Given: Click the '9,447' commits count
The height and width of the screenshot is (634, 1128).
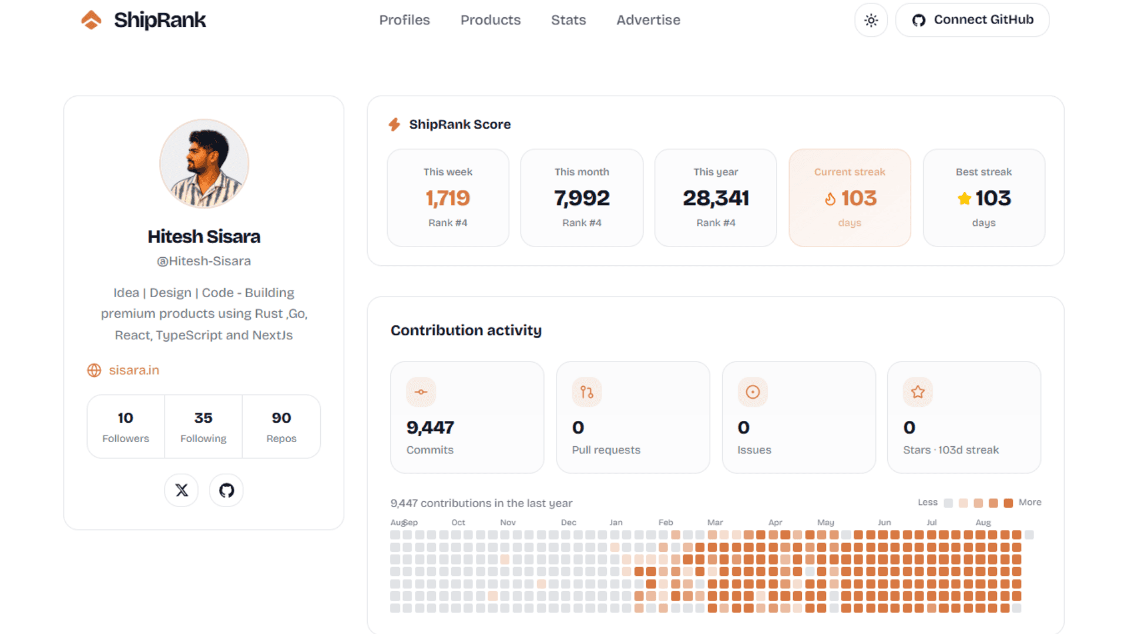Looking at the screenshot, I should point(430,427).
